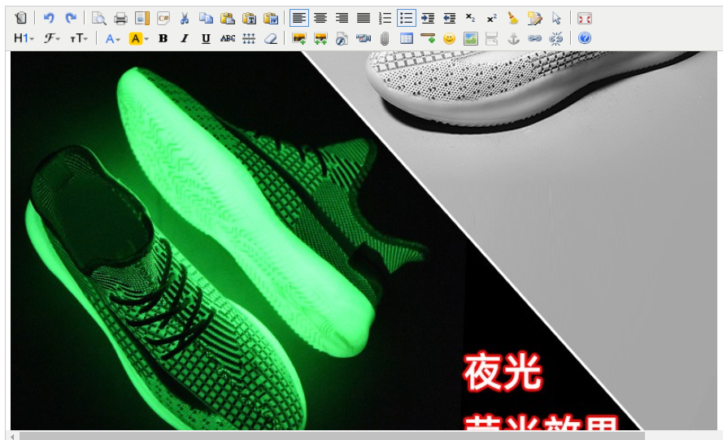Cut selection with the scissors icon
The image size is (723, 440).
pos(185,18)
